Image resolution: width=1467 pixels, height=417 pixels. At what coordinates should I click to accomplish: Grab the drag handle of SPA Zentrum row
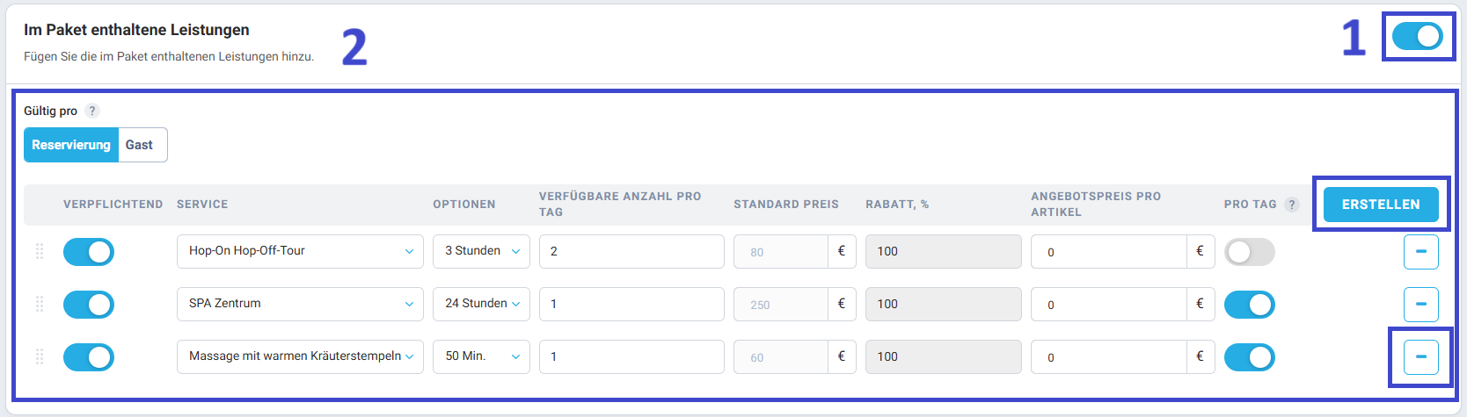click(x=40, y=305)
